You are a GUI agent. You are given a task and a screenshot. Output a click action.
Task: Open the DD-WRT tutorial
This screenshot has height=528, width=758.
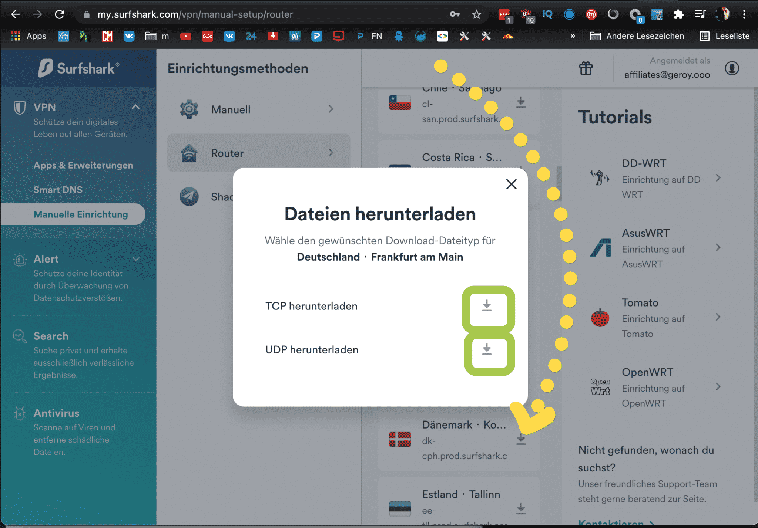coord(655,179)
